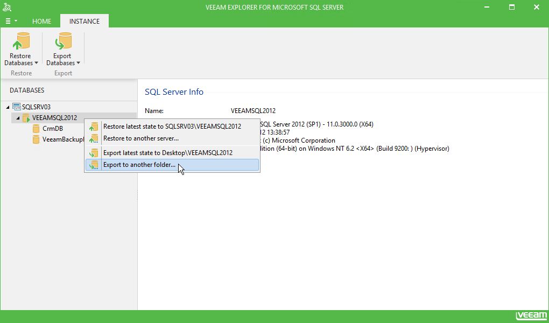
Task: Select the VeeamBackup database entry
Action: click(64, 139)
